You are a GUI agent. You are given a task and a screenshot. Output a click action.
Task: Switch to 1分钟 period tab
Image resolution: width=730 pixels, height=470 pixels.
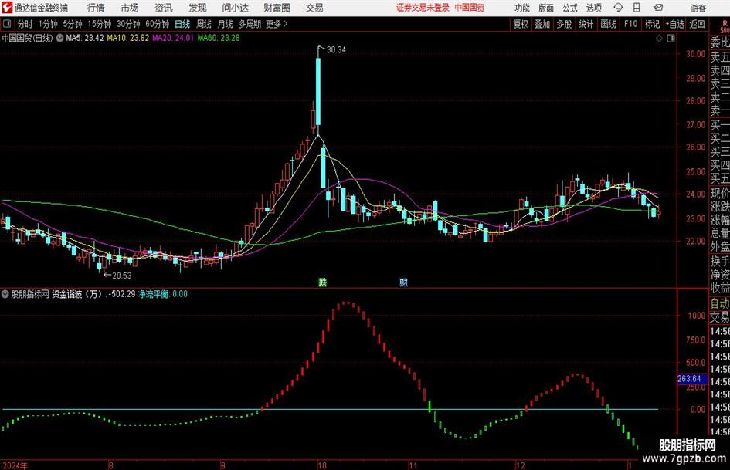click(48, 24)
